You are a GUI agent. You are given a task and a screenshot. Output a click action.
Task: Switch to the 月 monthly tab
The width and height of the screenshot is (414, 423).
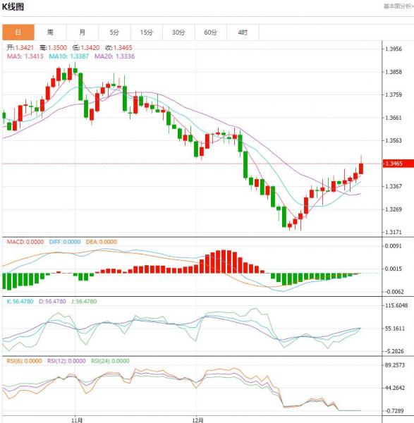click(x=83, y=32)
